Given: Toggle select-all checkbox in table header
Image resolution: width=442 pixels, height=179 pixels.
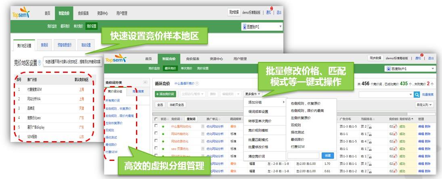Looking at the screenshot, I should coord(156,119).
